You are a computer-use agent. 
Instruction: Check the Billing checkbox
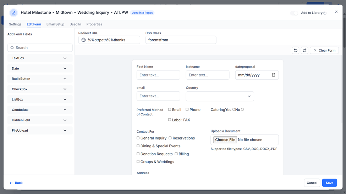[x=176, y=154]
